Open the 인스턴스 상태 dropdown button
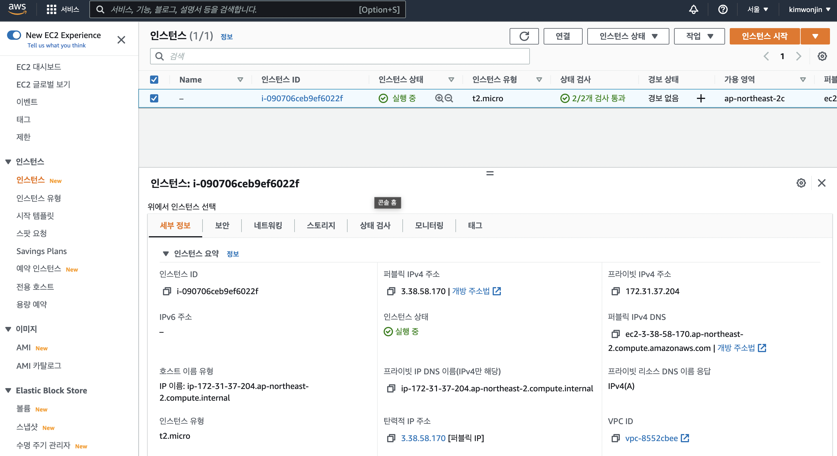This screenshot has width=837, height=456. [628, 36]
